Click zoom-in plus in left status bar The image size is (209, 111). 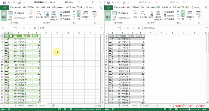(x=93, y=109)
